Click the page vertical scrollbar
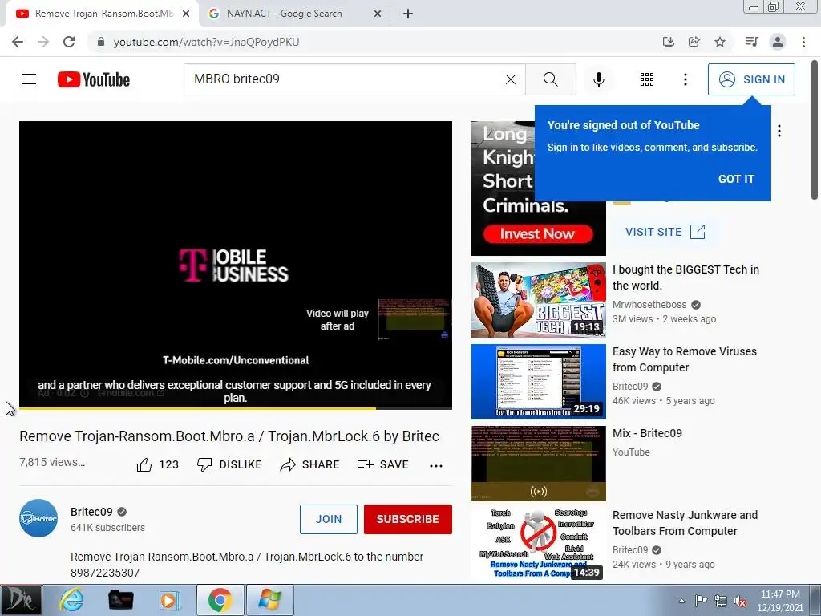This screenshot has width=821, height=616. [815, 131]
